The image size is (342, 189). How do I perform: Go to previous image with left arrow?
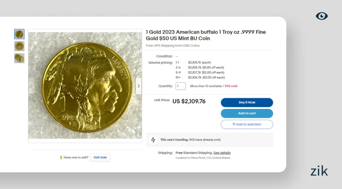coord(31,86)
